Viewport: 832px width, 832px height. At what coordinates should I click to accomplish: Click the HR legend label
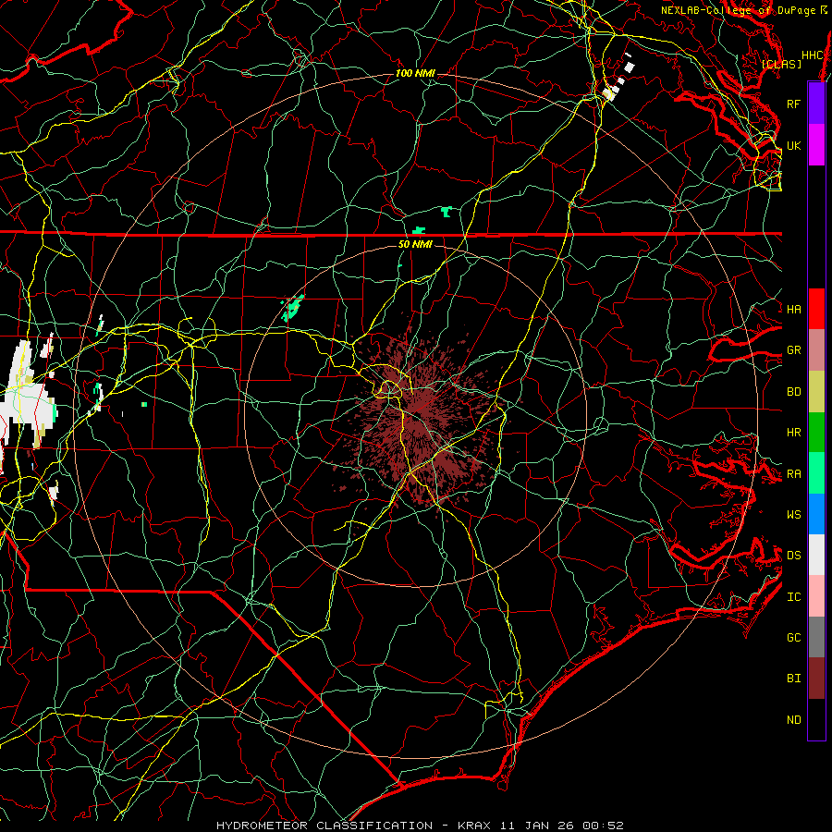(x=793, y=433)
